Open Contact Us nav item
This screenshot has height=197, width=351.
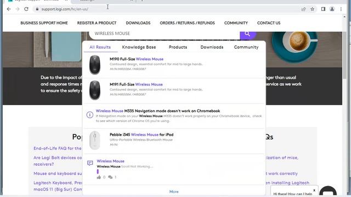coord(269,23)
